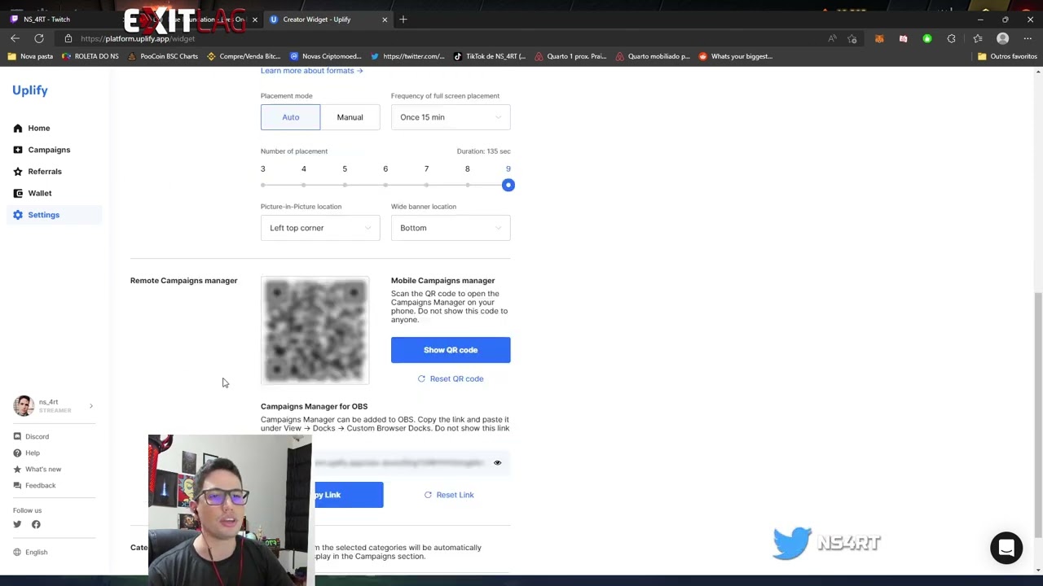The height and width of the screenshot is (586, 1043).
Task: Click the Show QR code button
Action: point(451,350)
